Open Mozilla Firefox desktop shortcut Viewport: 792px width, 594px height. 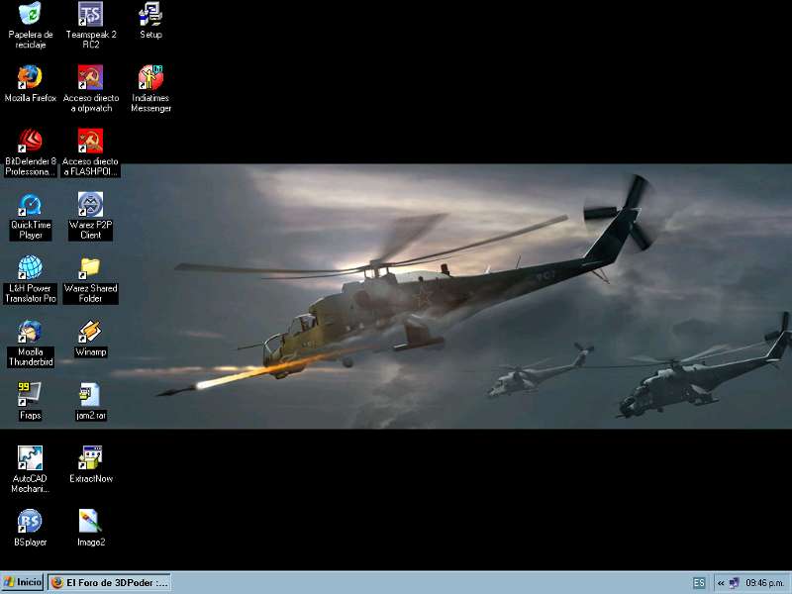click(31, 77)
